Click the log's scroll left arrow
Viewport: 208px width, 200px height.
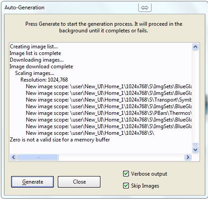[13, 157]
